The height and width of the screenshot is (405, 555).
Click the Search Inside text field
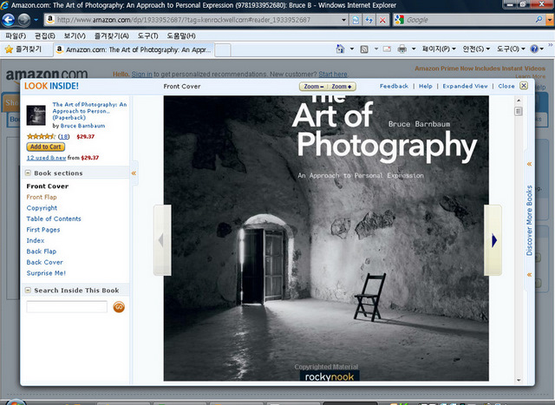[67, 307]
